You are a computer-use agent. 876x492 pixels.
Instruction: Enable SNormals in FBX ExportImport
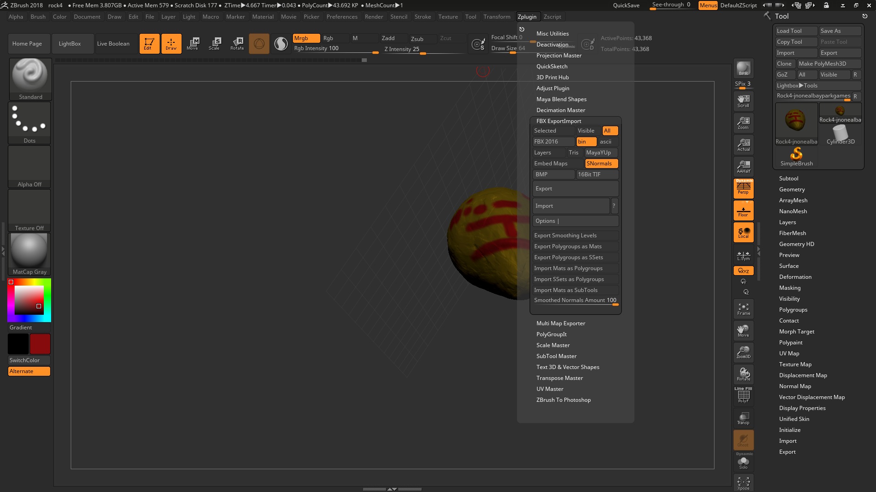(x=601, y=164)
